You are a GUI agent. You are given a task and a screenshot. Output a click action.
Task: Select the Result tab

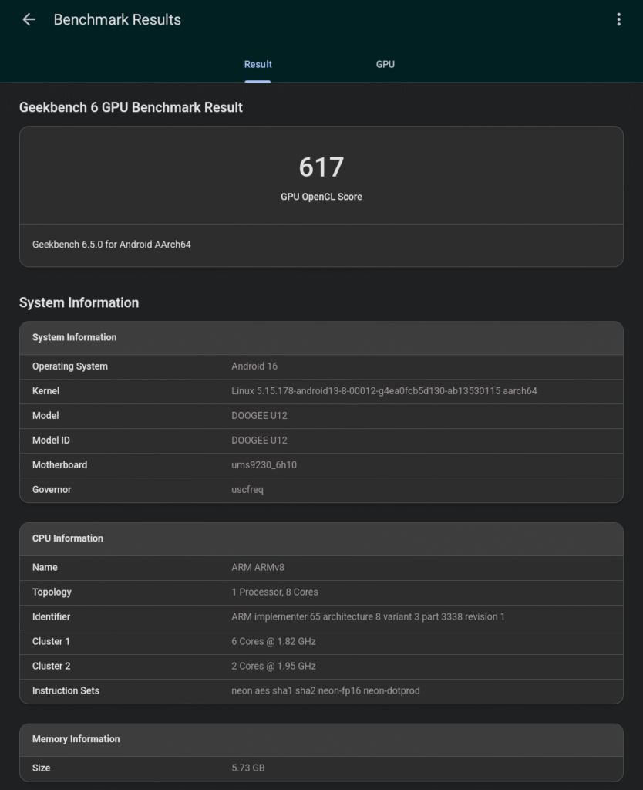pyautogui.click(x=258, y=65)
